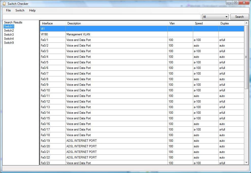Select the Fa0/18 interface cell
Image resolution: width=251 pixels, height=173 pixels.
53,135
